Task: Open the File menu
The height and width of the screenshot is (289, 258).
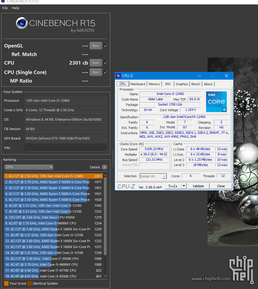Action: point(5,8)
